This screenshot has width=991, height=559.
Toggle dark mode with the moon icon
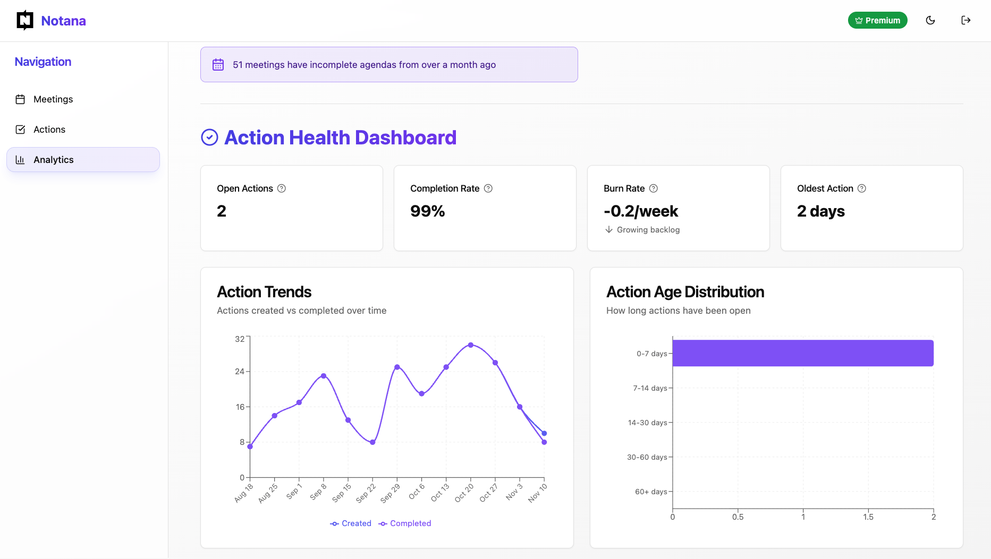(x=930, y=20)
